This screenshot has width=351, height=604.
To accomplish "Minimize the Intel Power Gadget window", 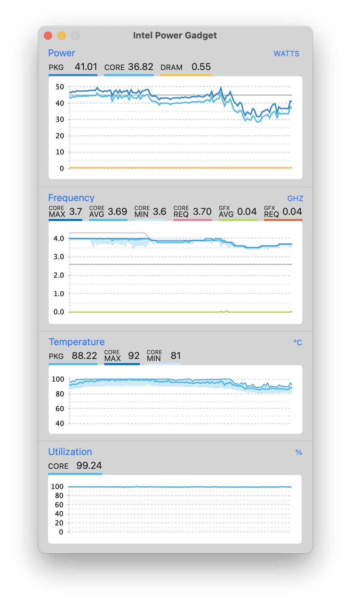I will tap(62, 36).
